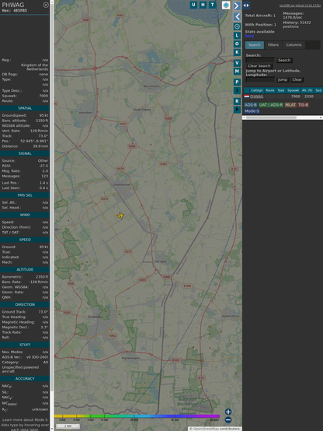
Task: Expand sidebar with right chevron button
Action: point(237,5)
